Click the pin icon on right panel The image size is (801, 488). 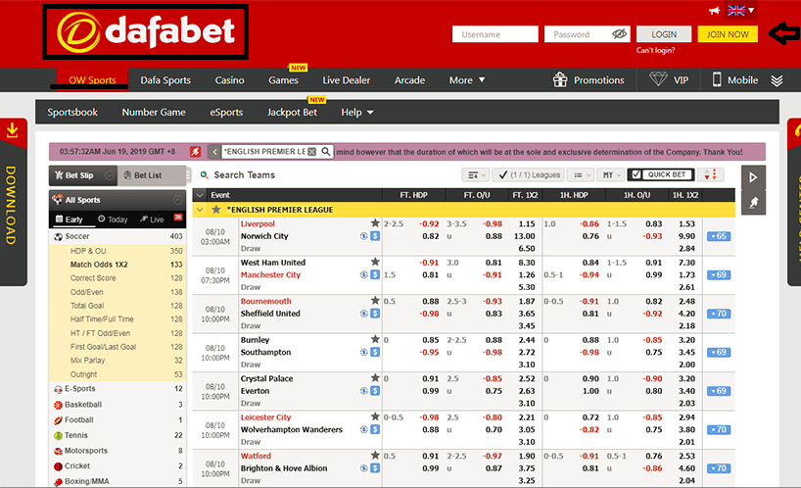coord(753,203)
